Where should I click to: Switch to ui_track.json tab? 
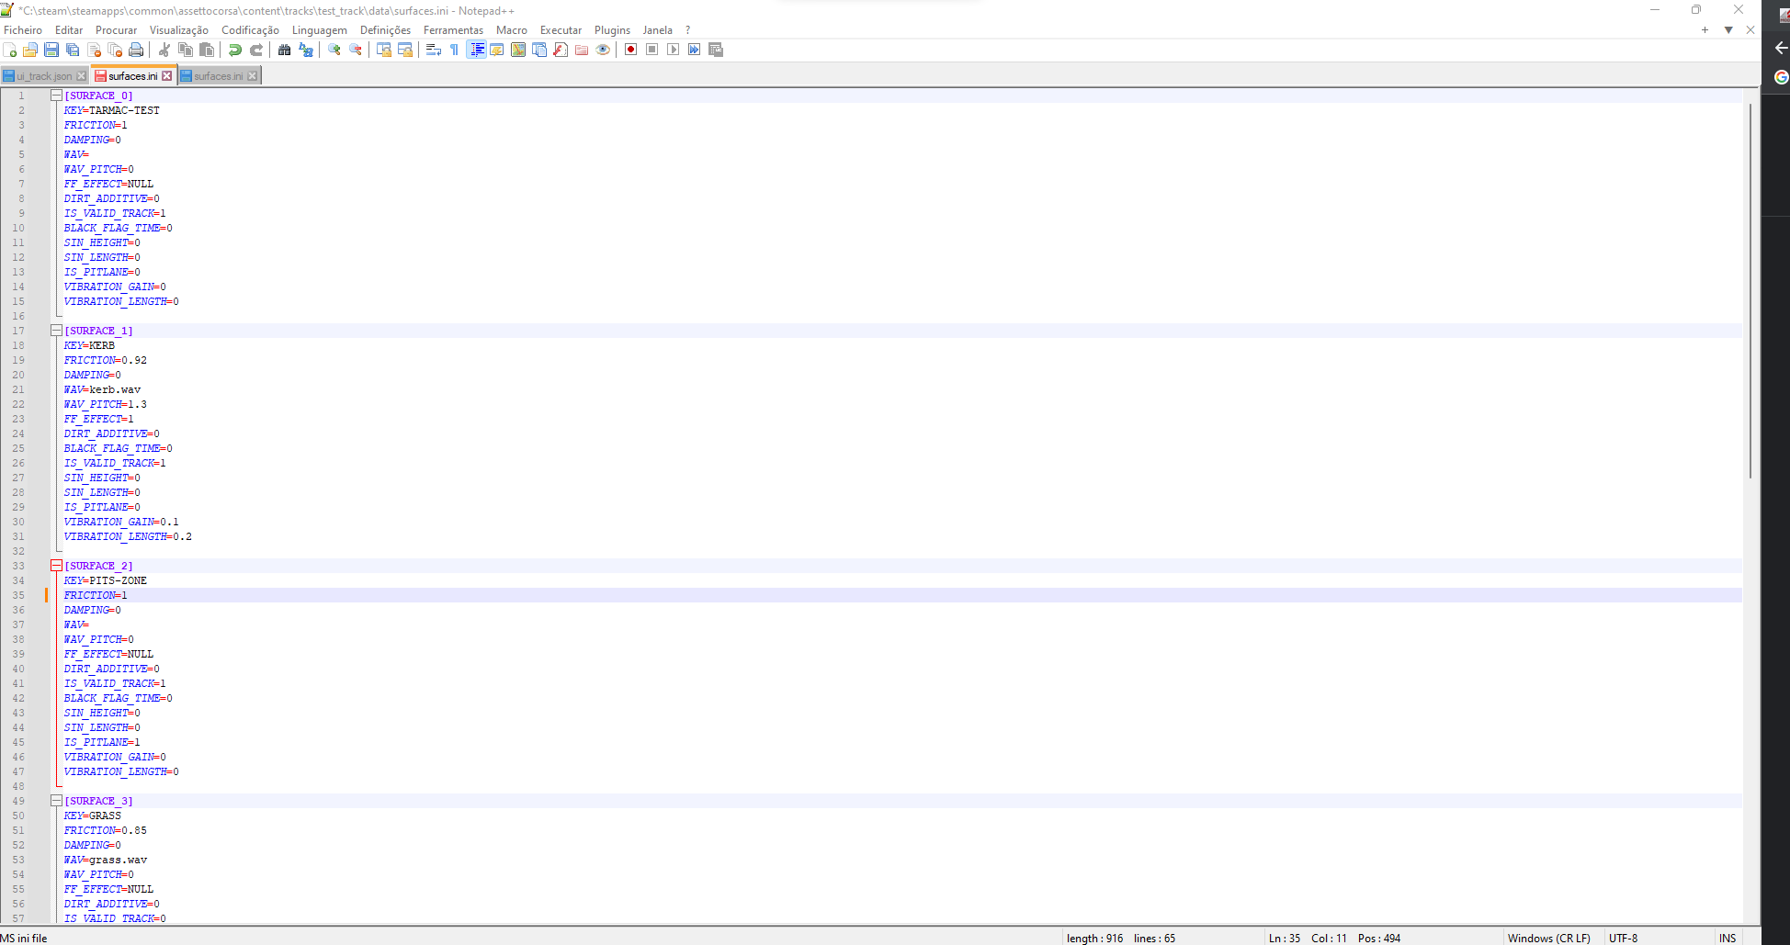(x=44, y=76)
